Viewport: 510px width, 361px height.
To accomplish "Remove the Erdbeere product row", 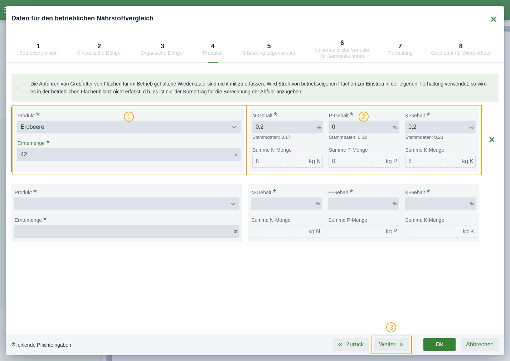I will (492, 140).
